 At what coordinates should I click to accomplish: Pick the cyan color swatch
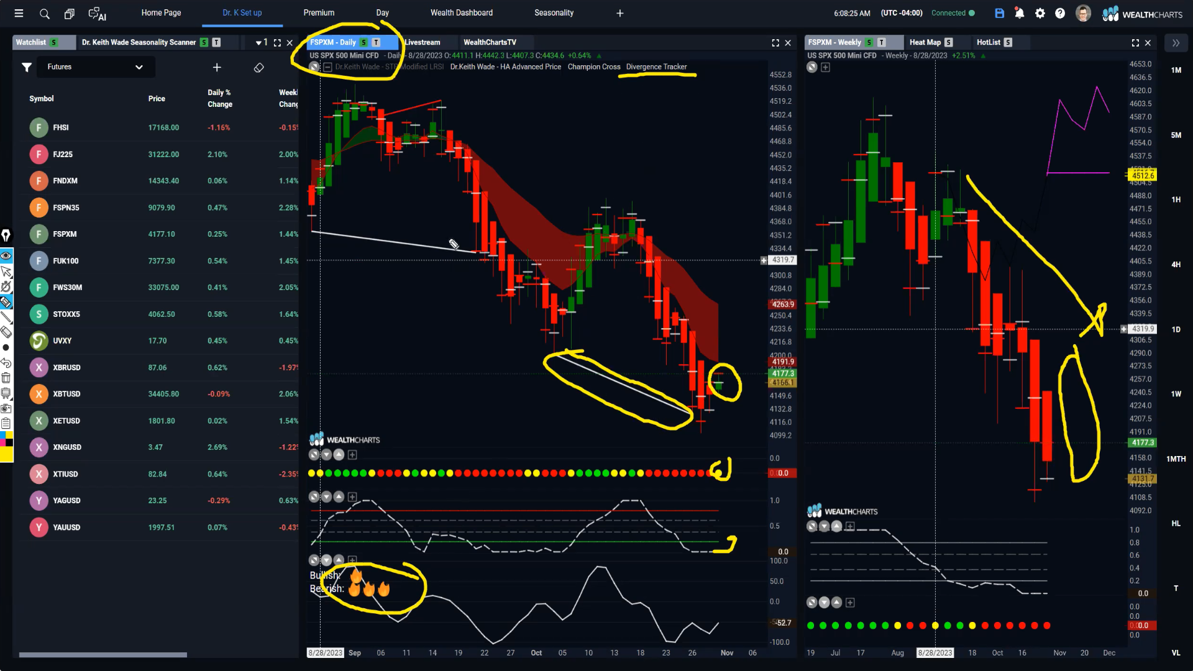3,436
